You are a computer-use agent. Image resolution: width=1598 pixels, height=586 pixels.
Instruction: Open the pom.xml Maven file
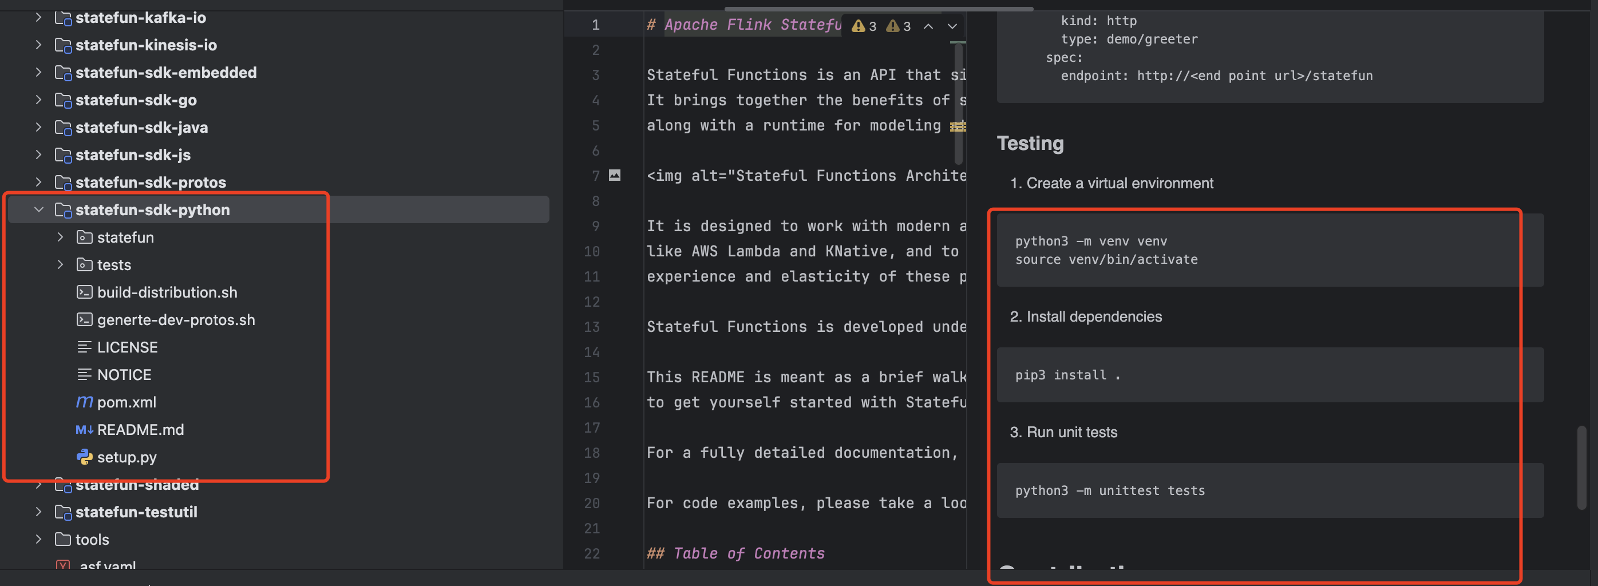[126, 402]
